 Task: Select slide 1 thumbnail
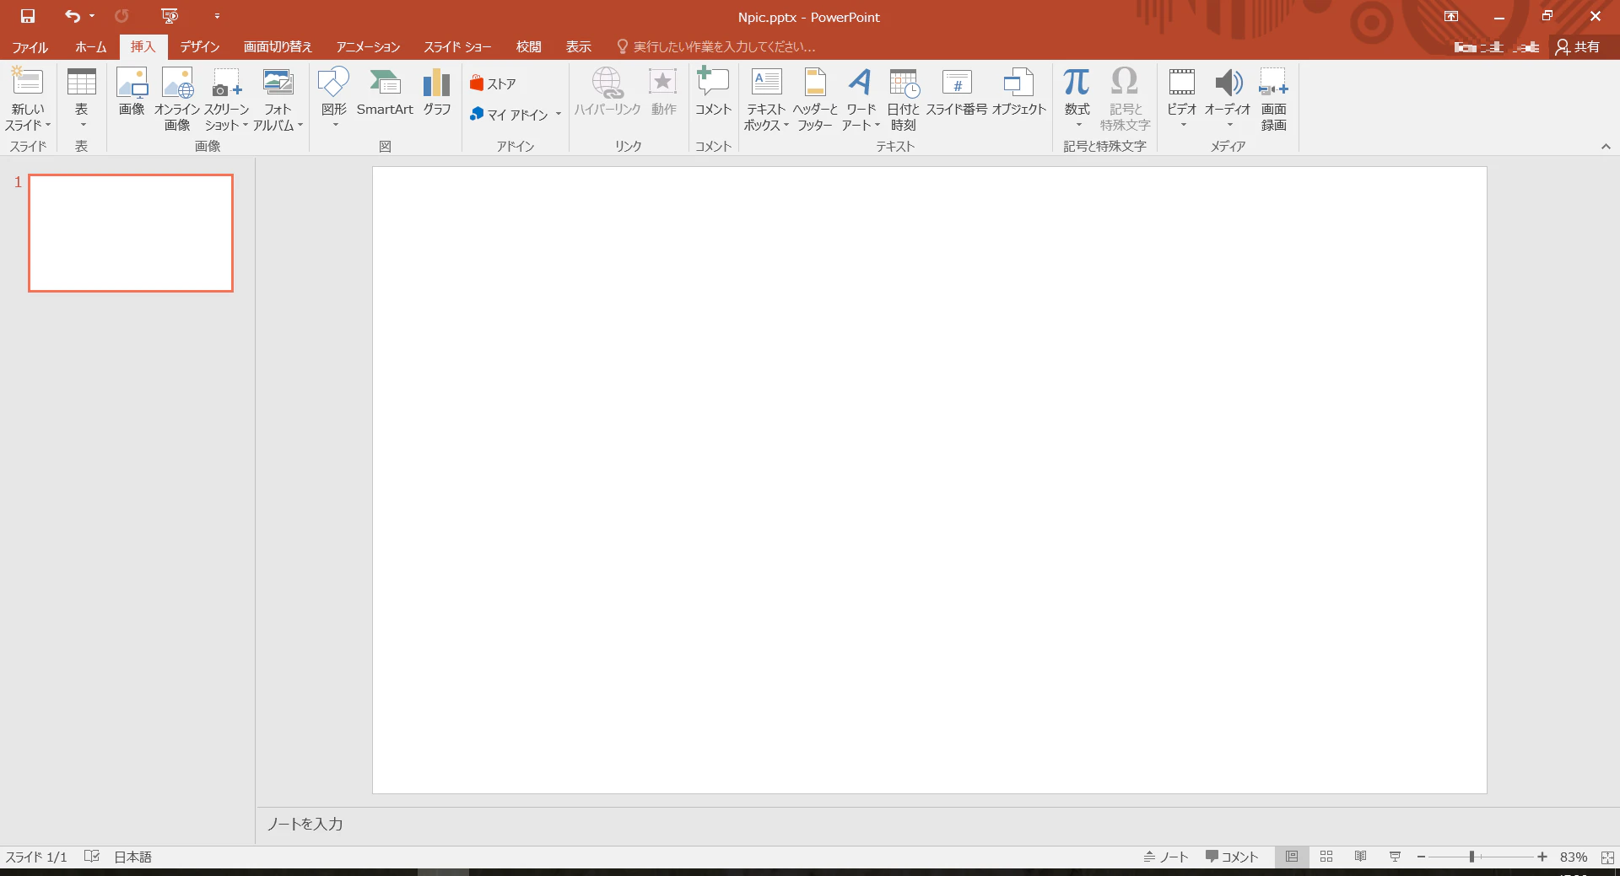point(131,233)
